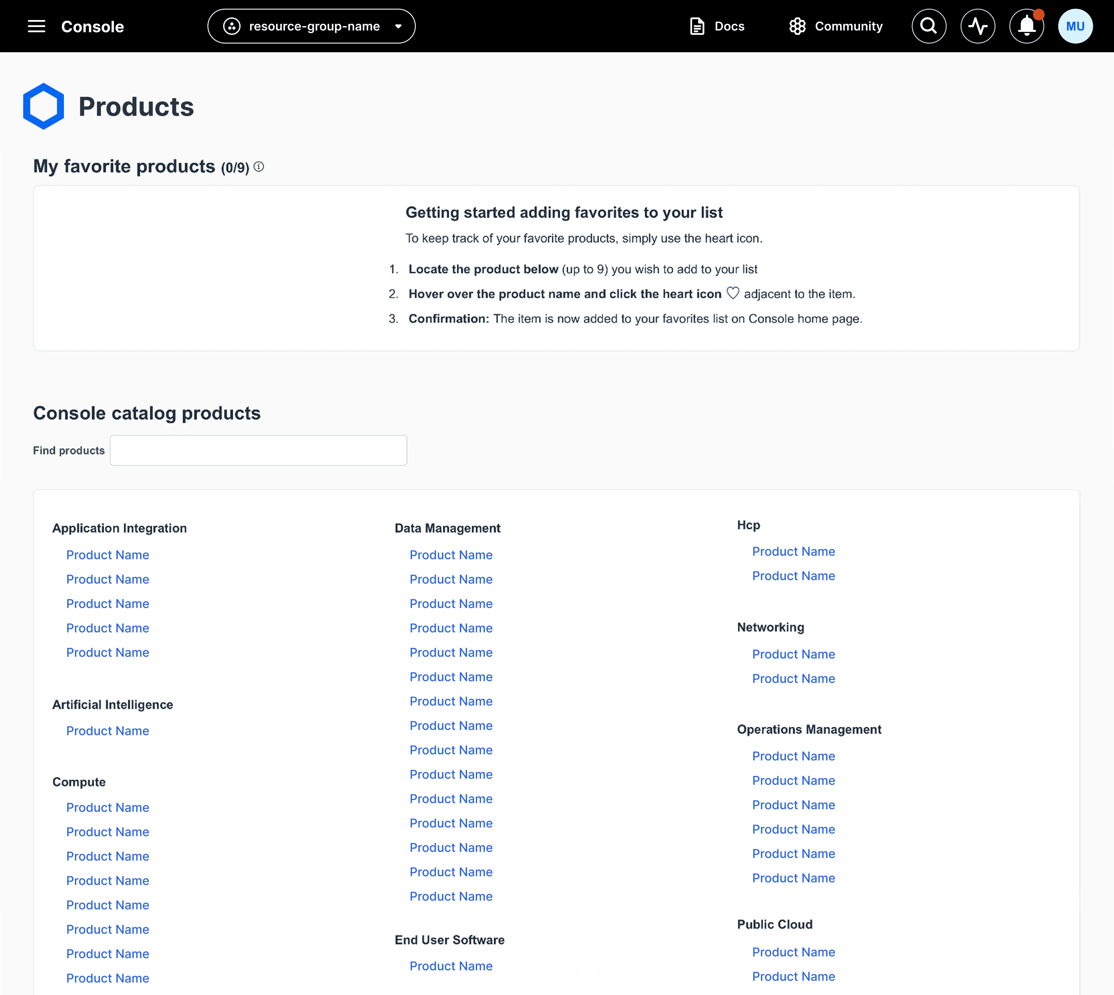Open first product under Networking
The image size is (1114, 995).
click(794, 654)
